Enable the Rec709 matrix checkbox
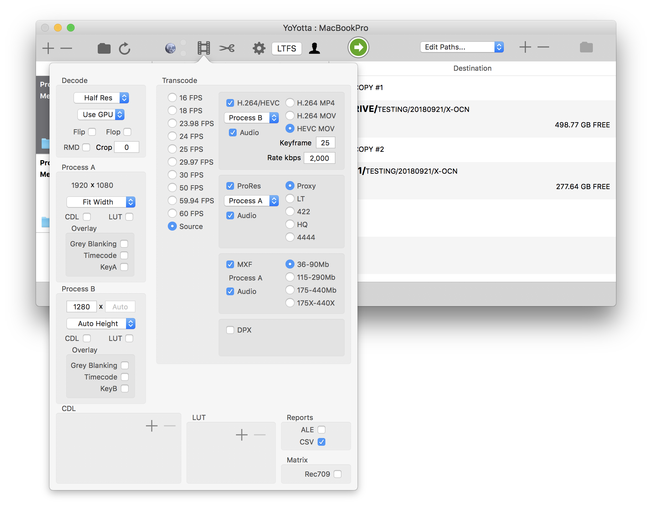 coord(338,474)
